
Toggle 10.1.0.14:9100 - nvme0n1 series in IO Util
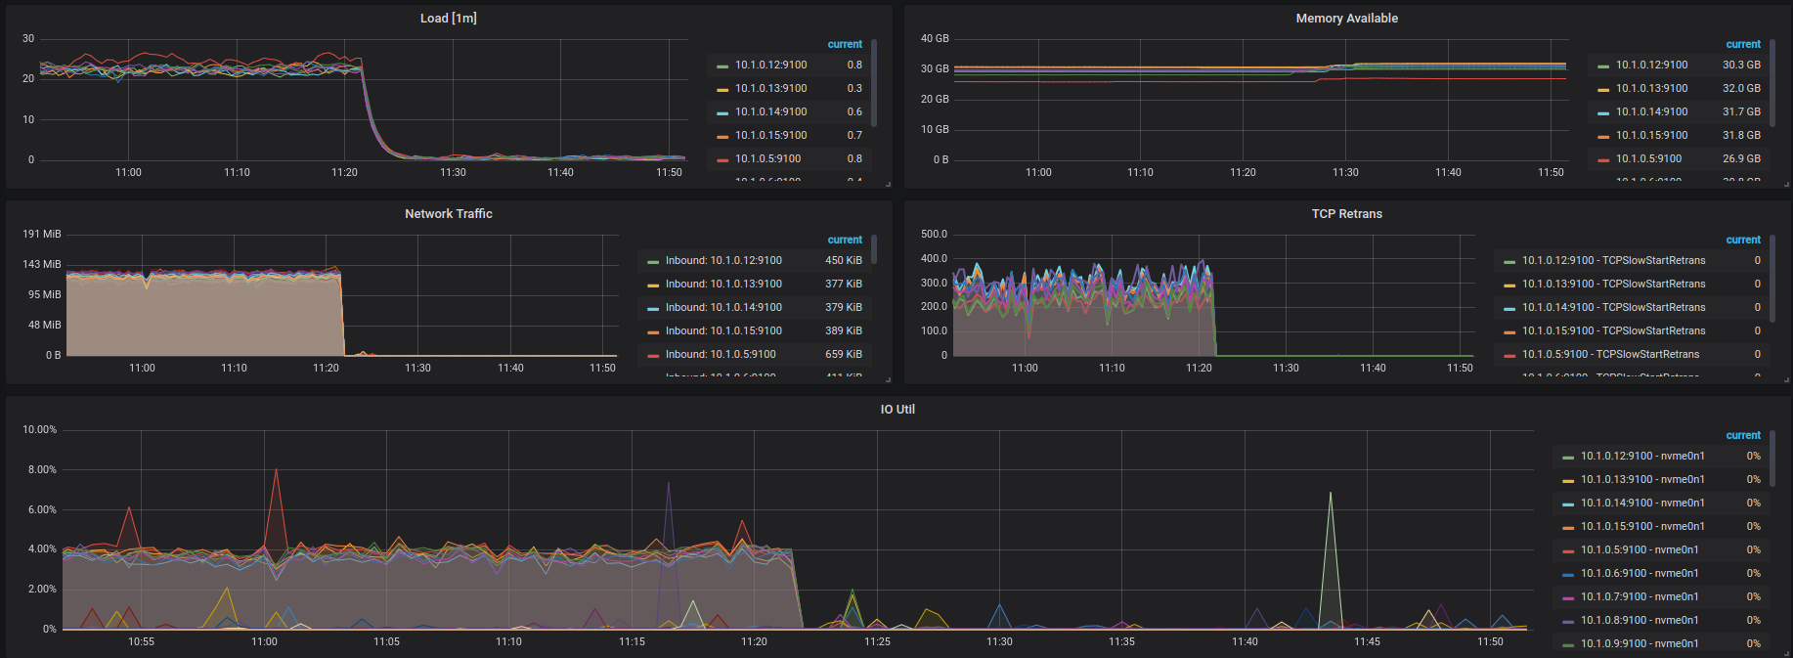pyautogui.click(x=1642, y=503)
